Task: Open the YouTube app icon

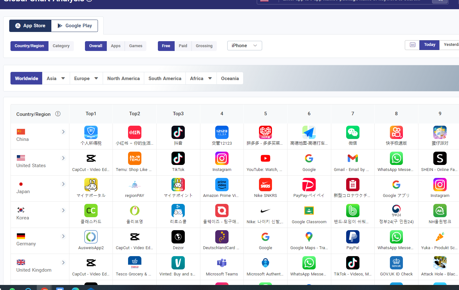Action: click(265, 158)
